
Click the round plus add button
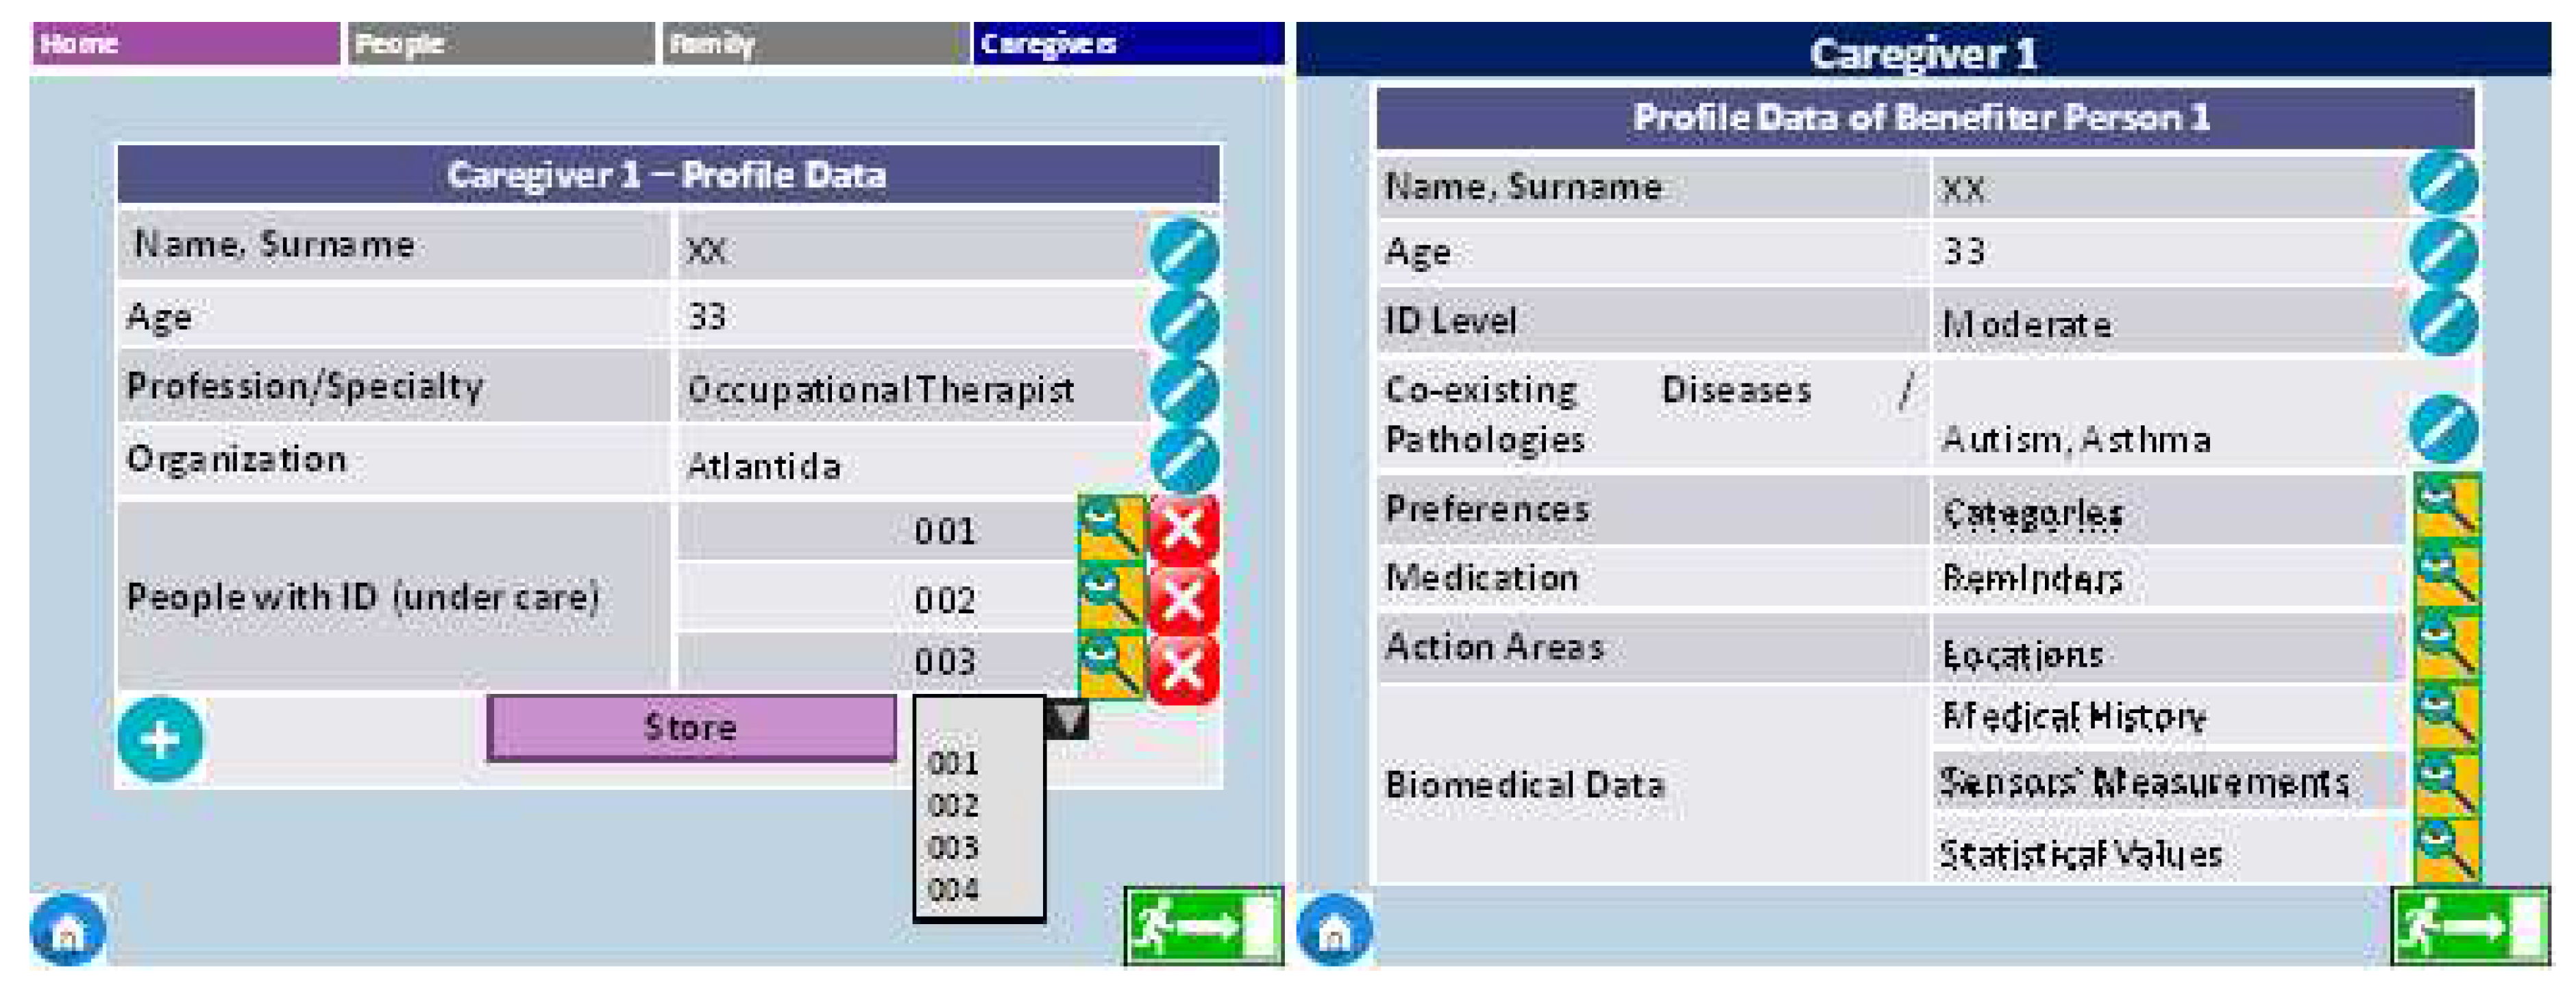click(x=160, y=740)
